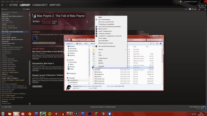Click View all friends who play button
This screenshot has width=207, height=116.
click(44, 43)
